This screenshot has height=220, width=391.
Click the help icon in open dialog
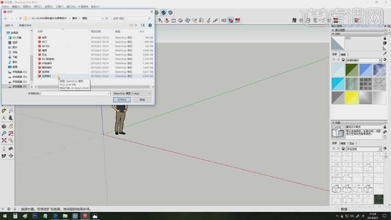[149, 25]
